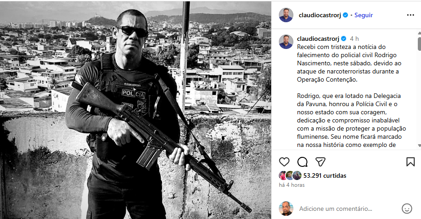Viewport: 421px width, 219px height.
Task: Save the post with the bookmark icon
Action: pyautogui.click(x=410, y=162)
